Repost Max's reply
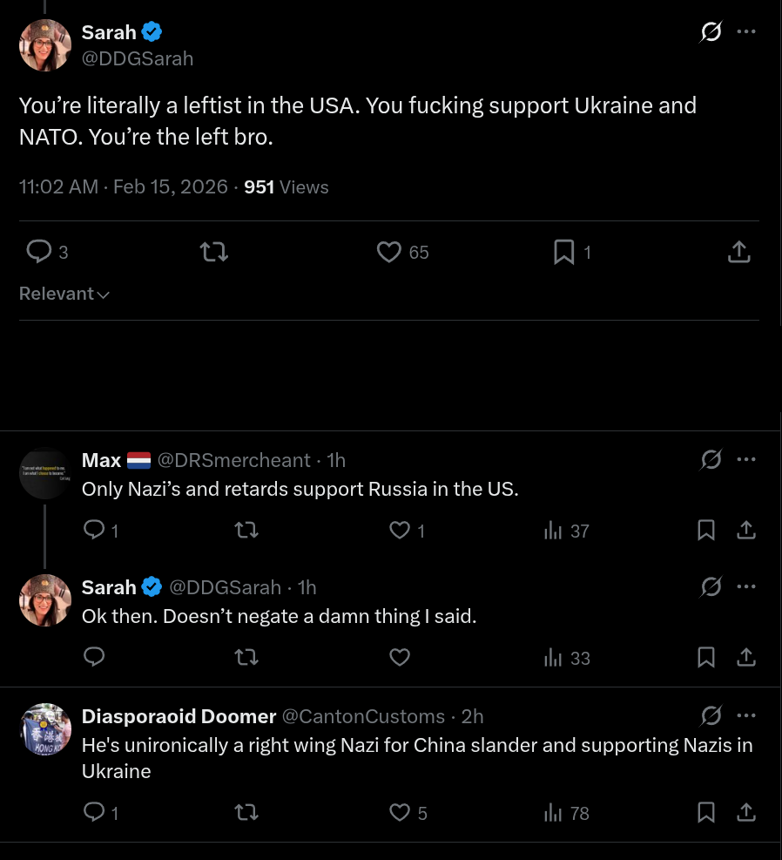 pos(246,530)
